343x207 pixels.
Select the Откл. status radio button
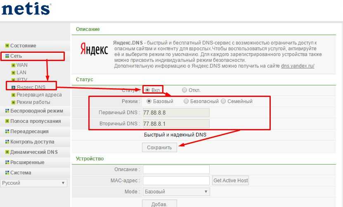pyautogui.click(x=185, y=90)
